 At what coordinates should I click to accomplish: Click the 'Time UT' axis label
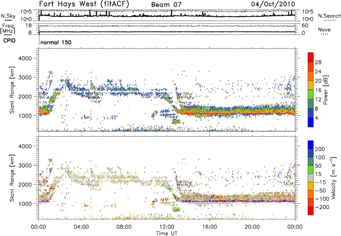(167, 233)
